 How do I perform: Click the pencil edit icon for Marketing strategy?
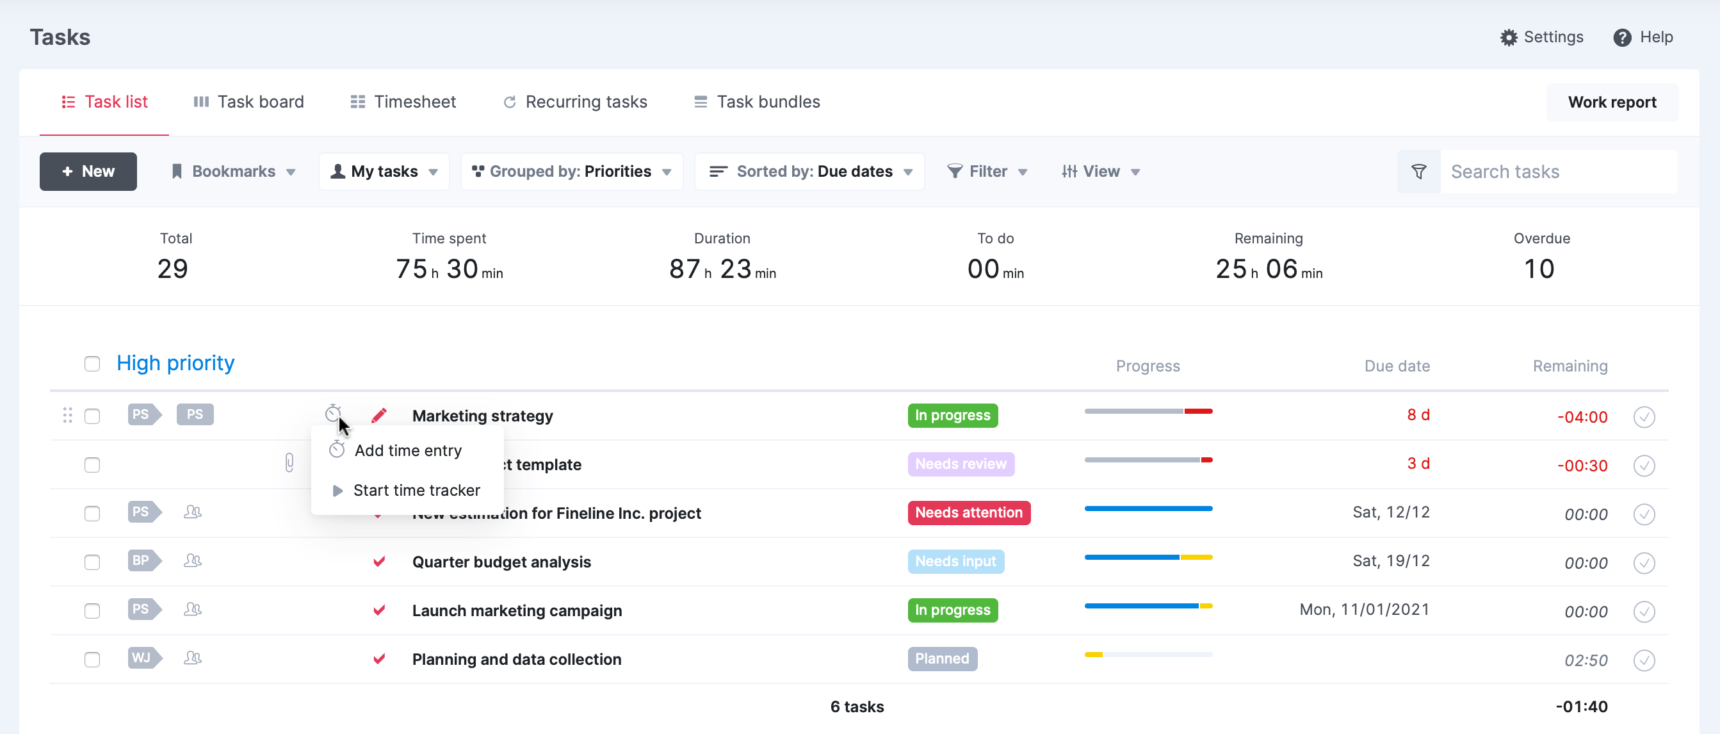coord(378,416)
